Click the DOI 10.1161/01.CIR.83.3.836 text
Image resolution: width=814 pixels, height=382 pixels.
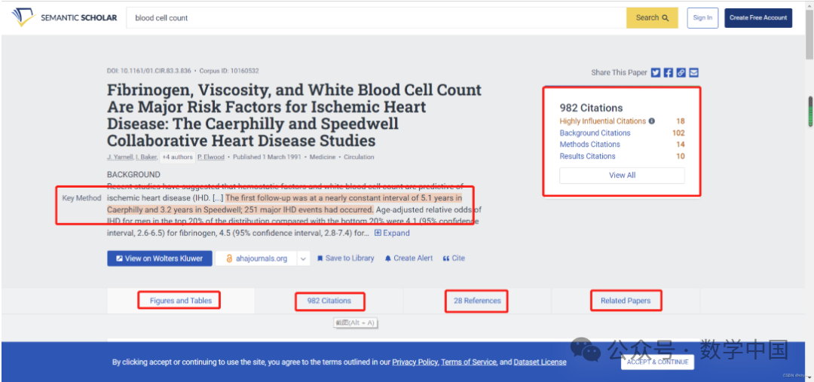click(x=149, y=71)
